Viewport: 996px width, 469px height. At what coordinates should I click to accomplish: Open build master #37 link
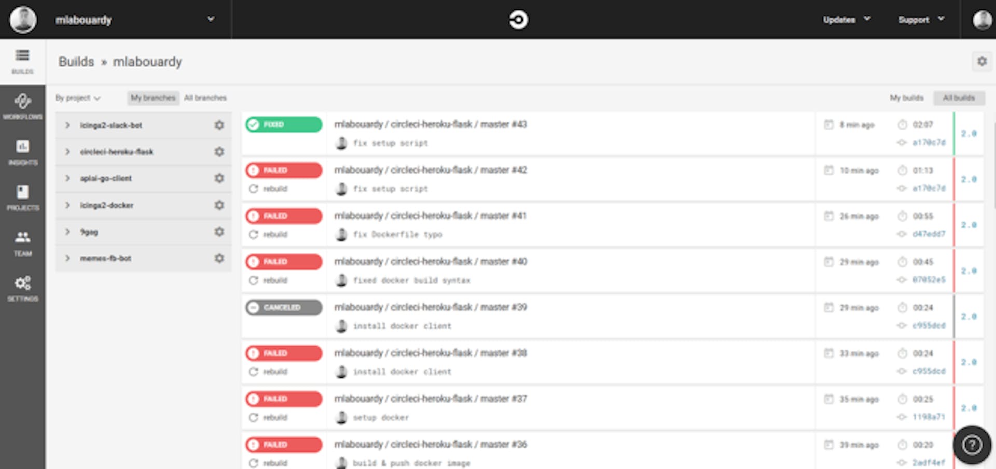pyautogui.click(x=431, y=399)
